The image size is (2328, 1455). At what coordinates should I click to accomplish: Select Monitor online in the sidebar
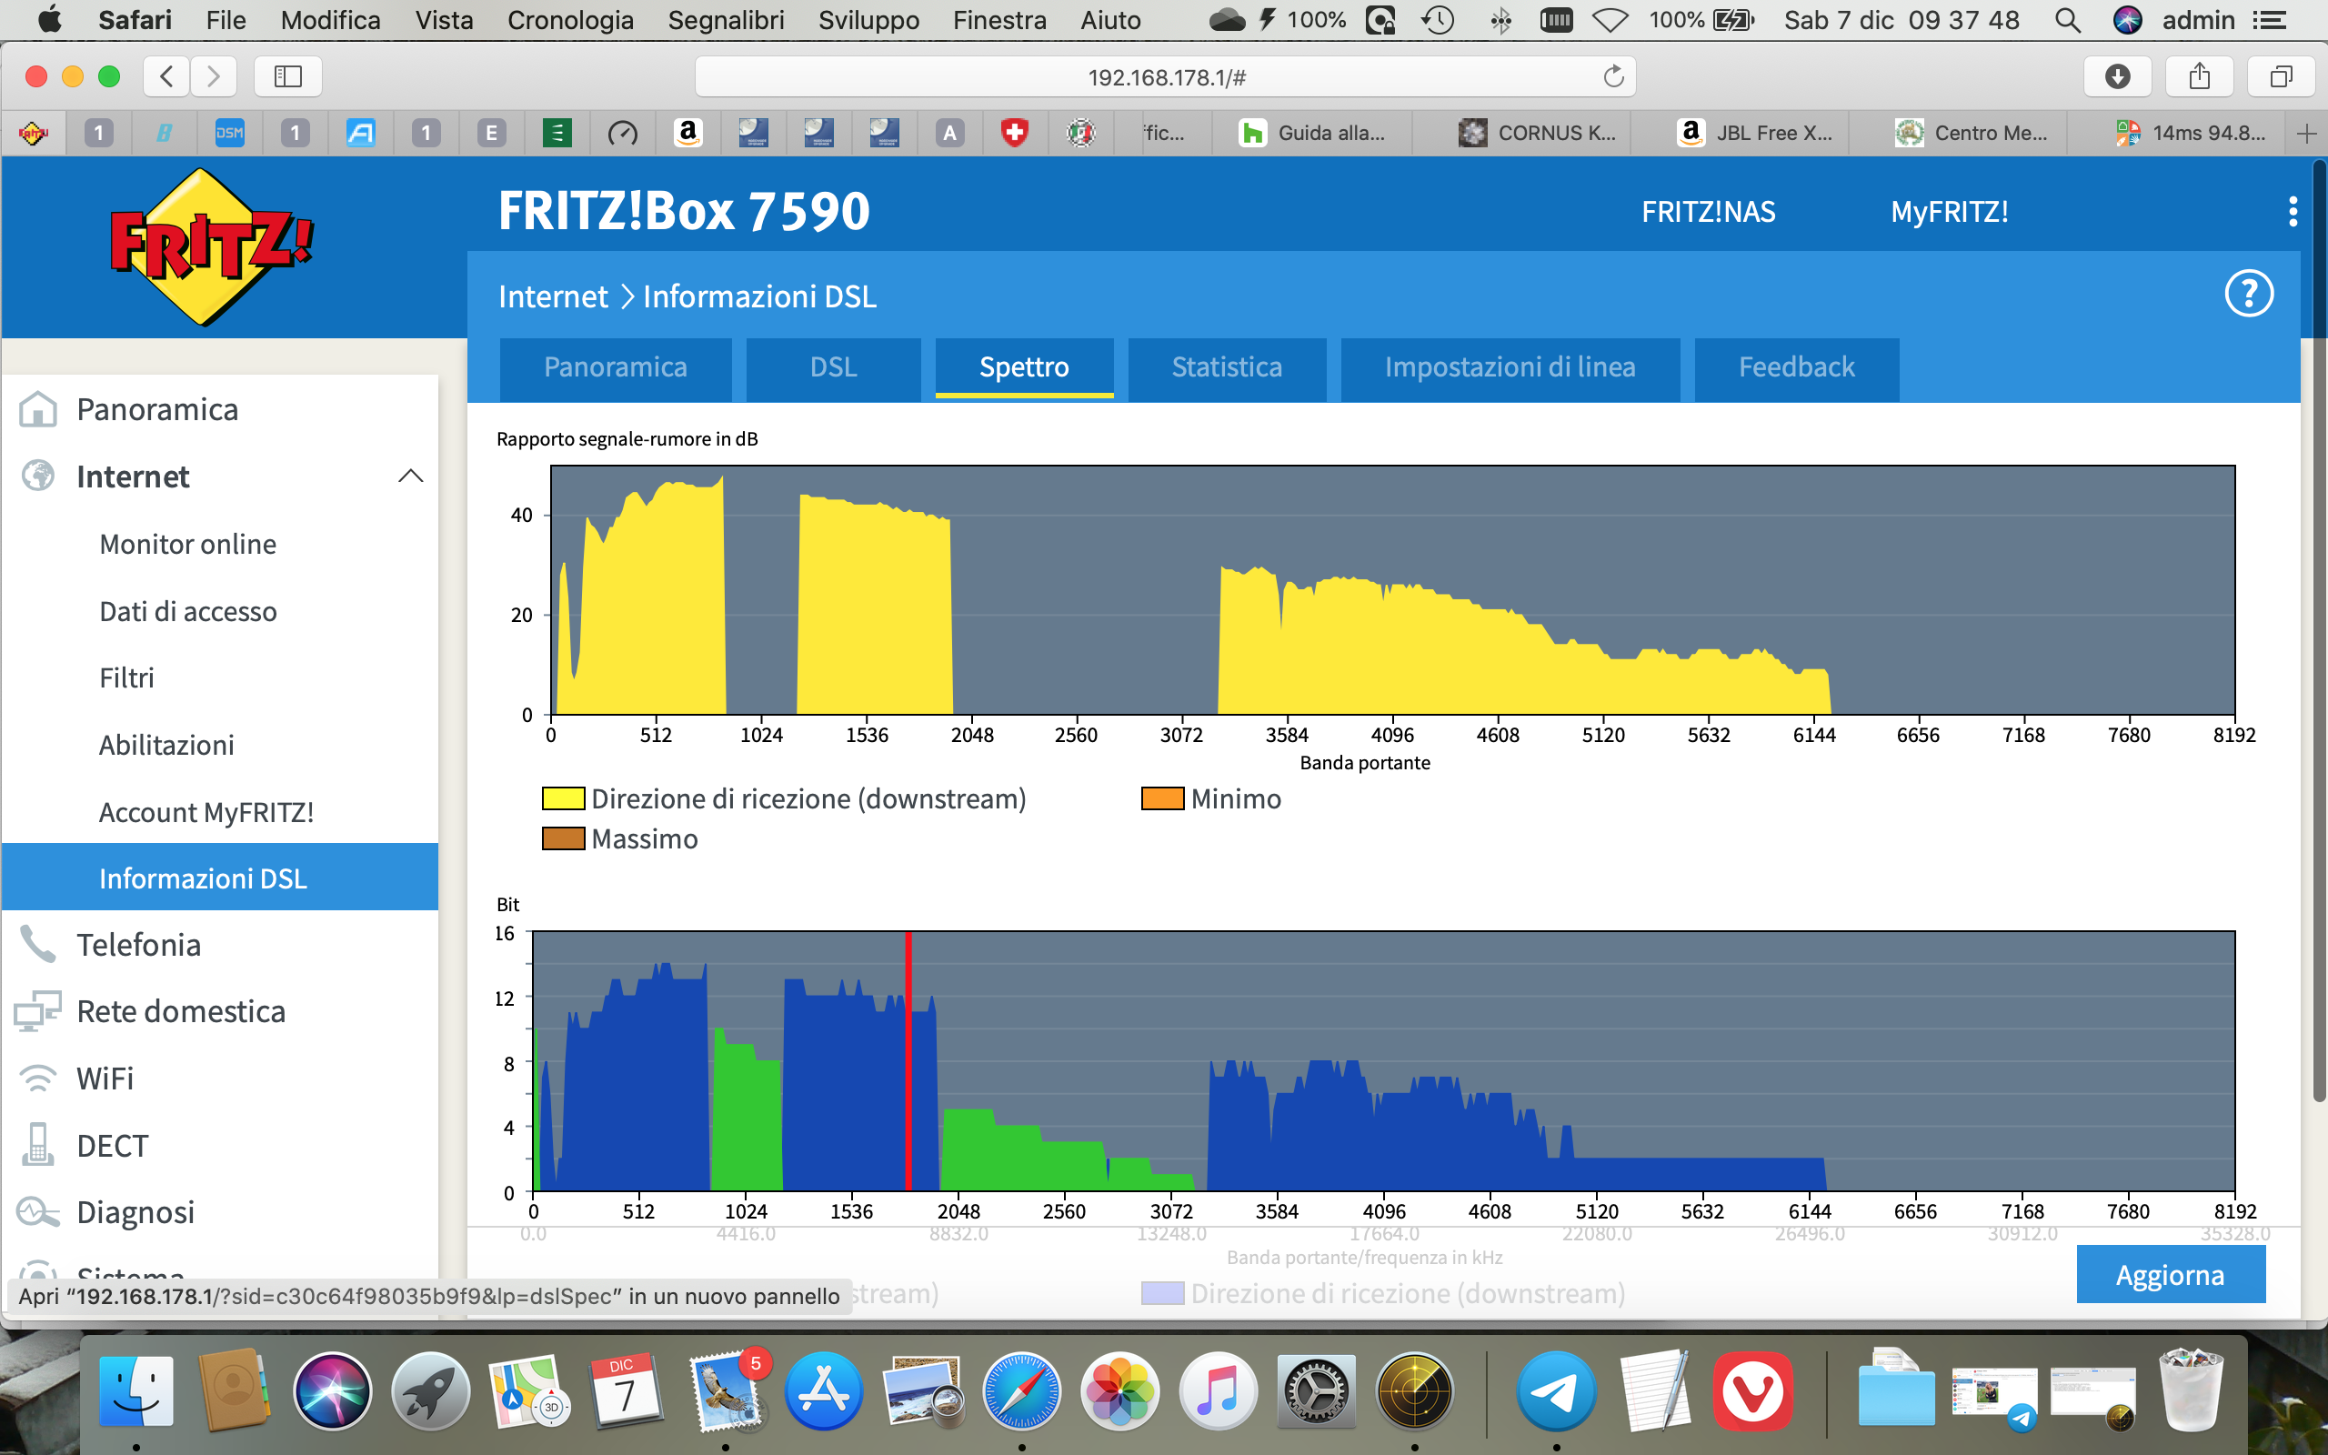point(187,544)
